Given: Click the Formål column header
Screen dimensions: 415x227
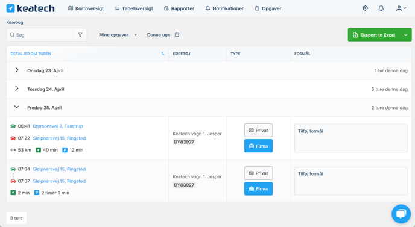Looking at the screenshot, I should (302, 54).
